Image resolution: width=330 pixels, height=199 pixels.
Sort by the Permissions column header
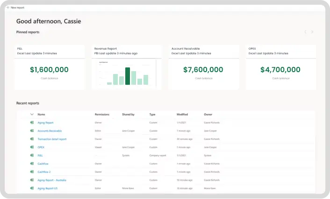pyautogui.click(x=102, y=114)
